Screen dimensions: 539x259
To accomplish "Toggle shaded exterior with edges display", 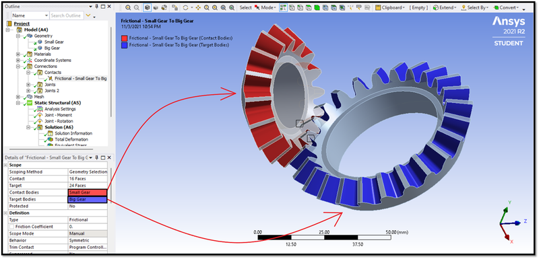I will click(x=147, y=7).
